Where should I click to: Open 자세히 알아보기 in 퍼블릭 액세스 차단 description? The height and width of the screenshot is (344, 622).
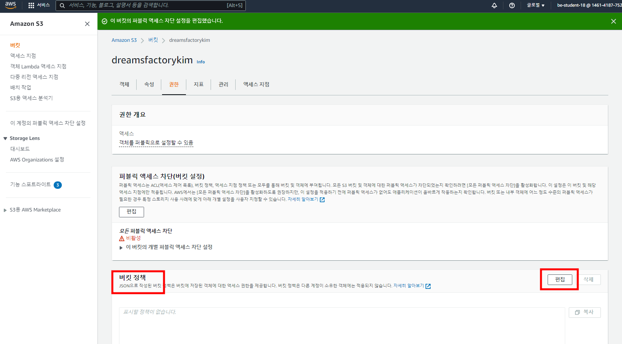pos(306,199)
